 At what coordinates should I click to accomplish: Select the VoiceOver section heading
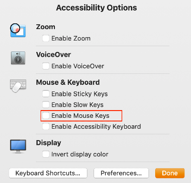coord(53,54)
